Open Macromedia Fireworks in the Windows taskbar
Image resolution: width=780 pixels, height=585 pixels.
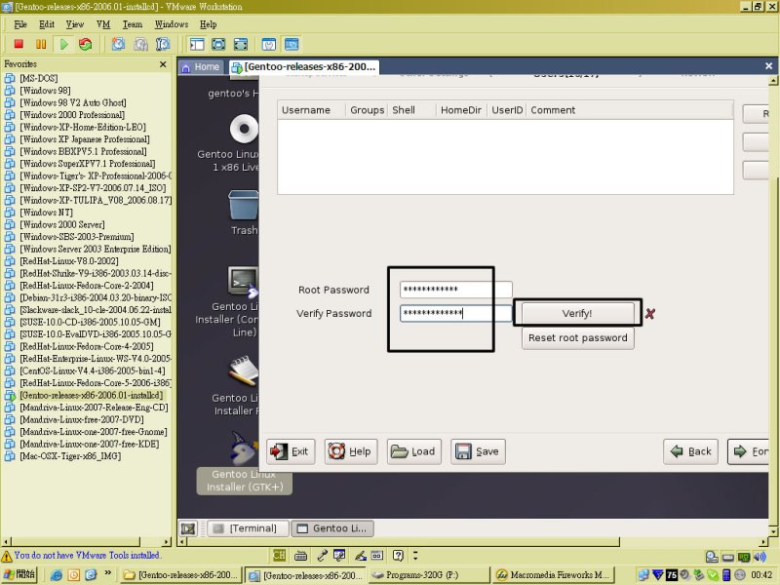(552, 575)
